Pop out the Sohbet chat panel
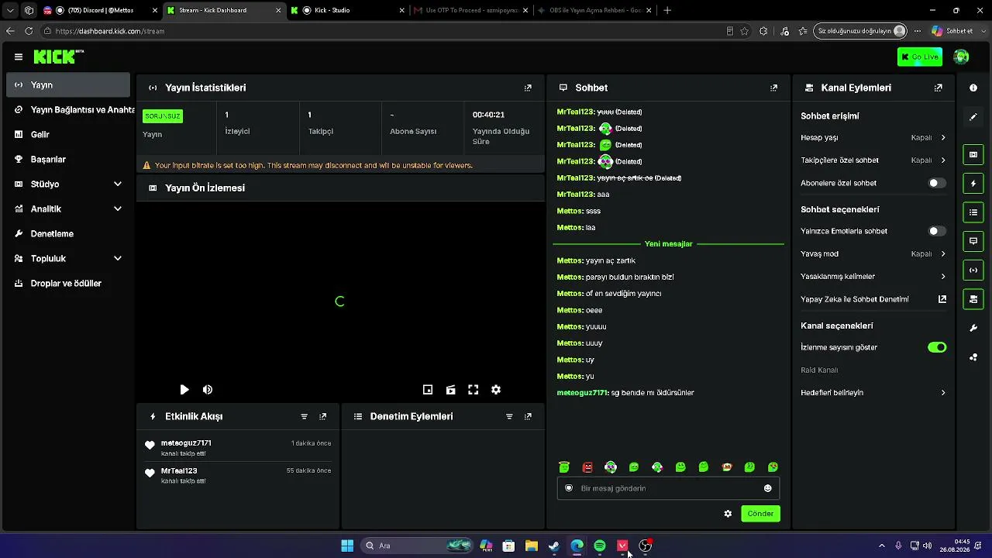The width and height of the screenshot is (992, 558). pos(773,88)
